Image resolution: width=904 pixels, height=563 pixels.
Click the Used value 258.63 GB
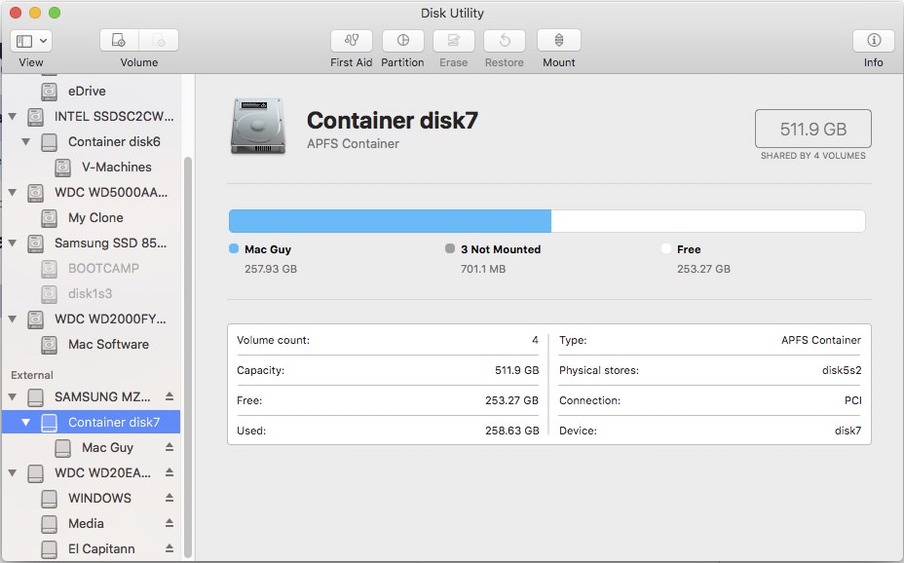coord(512,431)
